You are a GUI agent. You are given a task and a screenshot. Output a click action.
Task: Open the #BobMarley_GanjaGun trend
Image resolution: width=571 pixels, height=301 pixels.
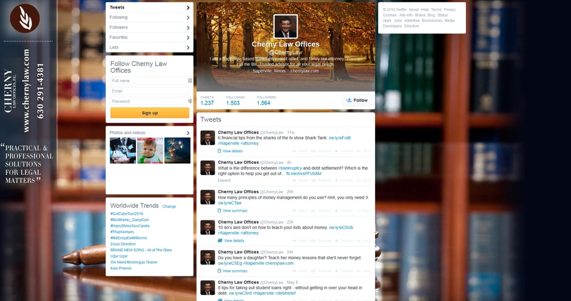coord(130,220)
